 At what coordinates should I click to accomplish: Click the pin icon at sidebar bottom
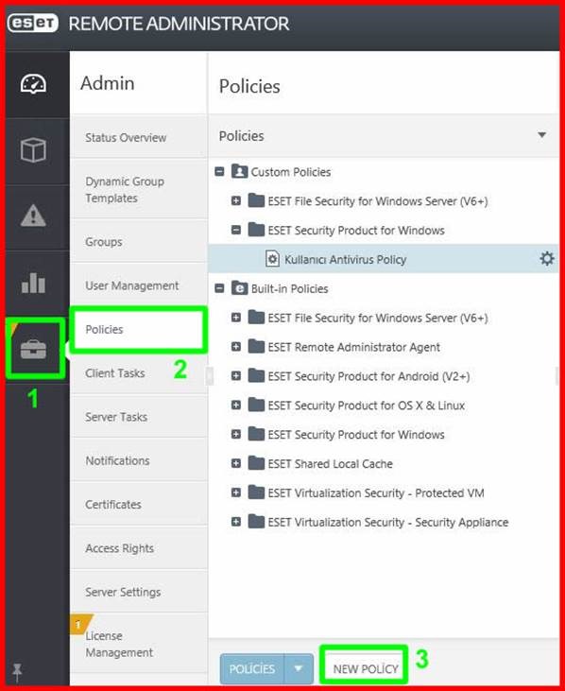click(17, 671)
